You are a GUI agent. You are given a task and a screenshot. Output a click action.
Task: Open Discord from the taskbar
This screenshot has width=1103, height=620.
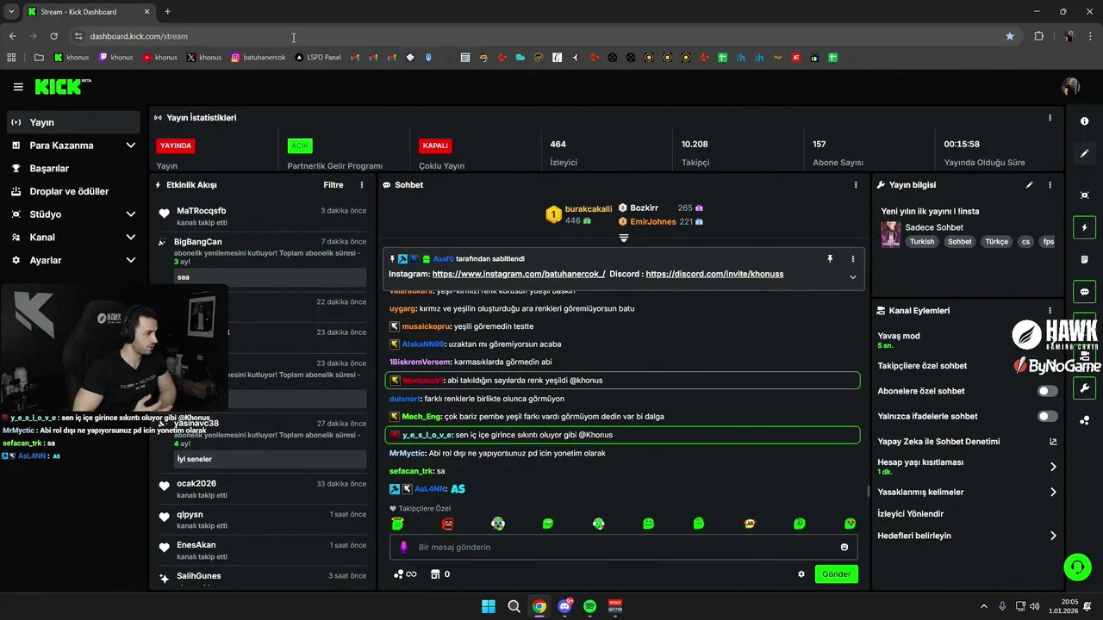(x=565, y=606)
